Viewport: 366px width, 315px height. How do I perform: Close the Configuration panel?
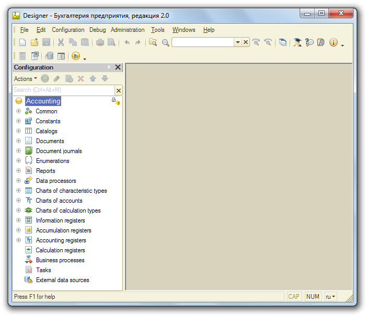click(118, 67)
